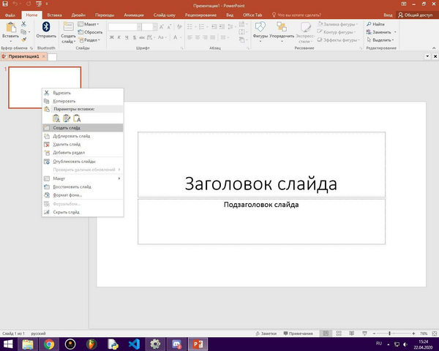Viewport: 439px width, 351px height.
Task: Expand the Заменить dropdown arrow
Action: [395, 32]
